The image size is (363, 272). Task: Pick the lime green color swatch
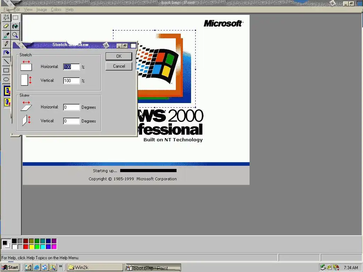[x=37, y=247]
